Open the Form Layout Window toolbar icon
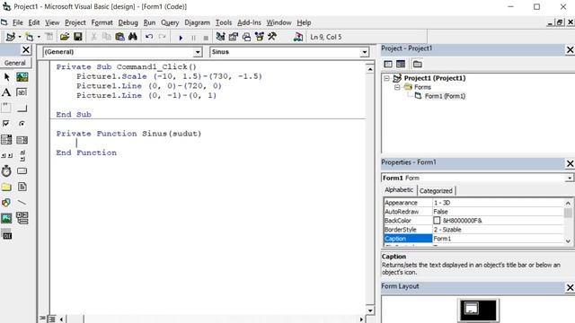This screenshot has height=323, width=575. [246, 37]
